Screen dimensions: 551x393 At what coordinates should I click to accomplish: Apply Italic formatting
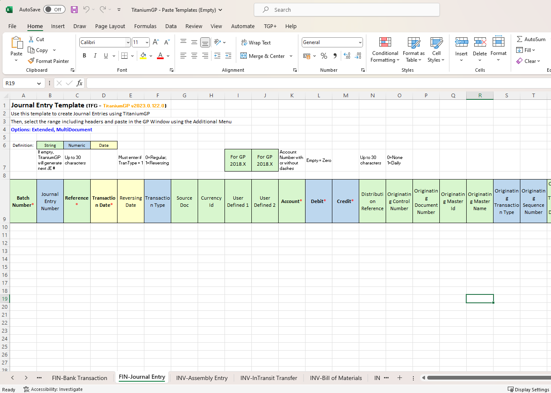(95, 55)
